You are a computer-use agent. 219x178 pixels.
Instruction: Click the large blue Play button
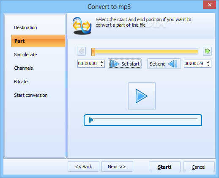pyautogui.click(x=142, y=96)
